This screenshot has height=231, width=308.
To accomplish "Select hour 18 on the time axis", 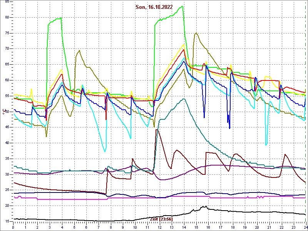I will pyautogui.click(x=233, y=228).
